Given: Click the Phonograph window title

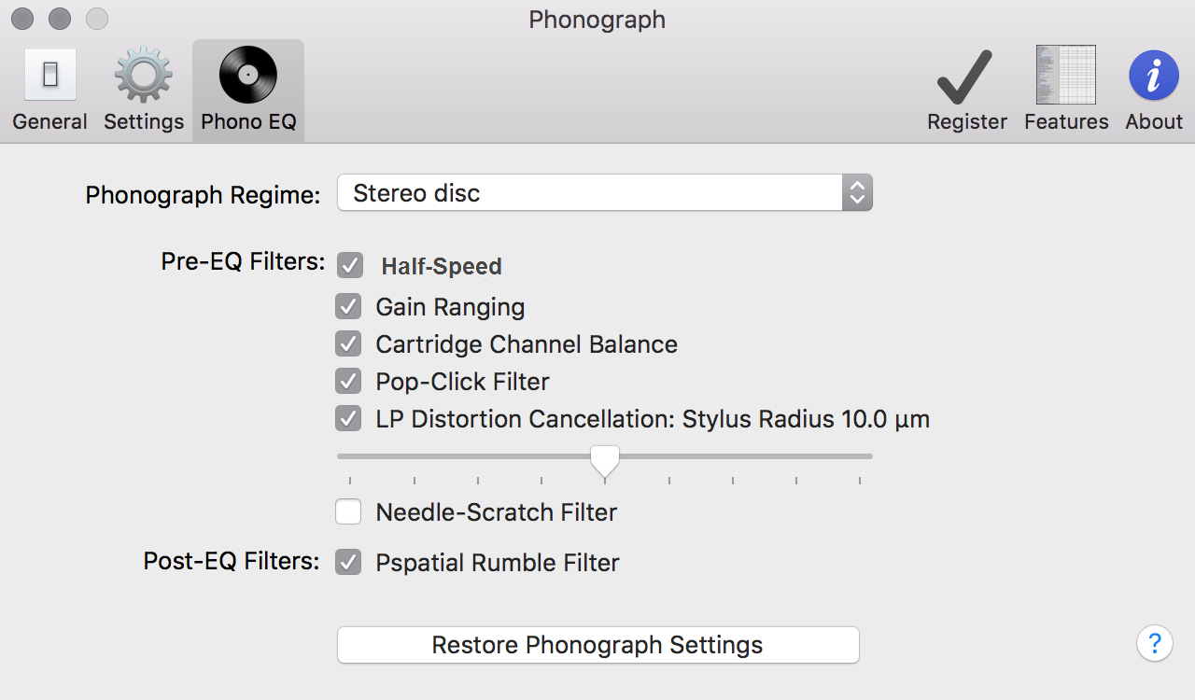Looking at the screenshot, I should tap(597, 20).
